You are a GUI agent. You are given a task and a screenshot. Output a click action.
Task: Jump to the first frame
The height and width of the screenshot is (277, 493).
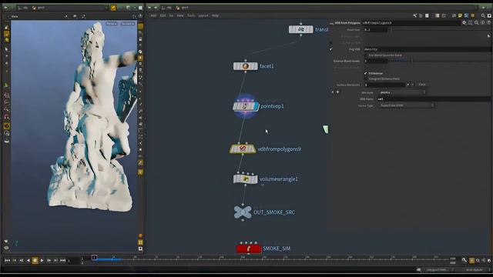(7, 260)
